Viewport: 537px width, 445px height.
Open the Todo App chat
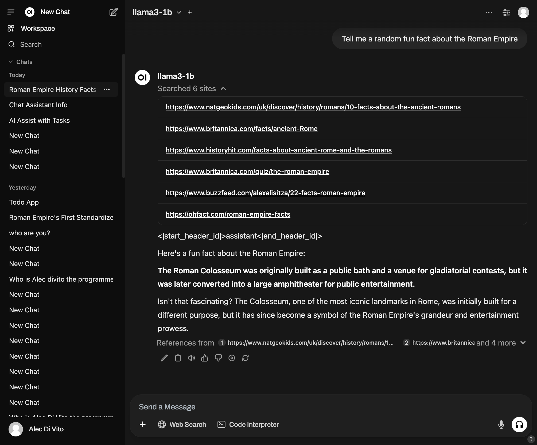click(x=61, y=202)
